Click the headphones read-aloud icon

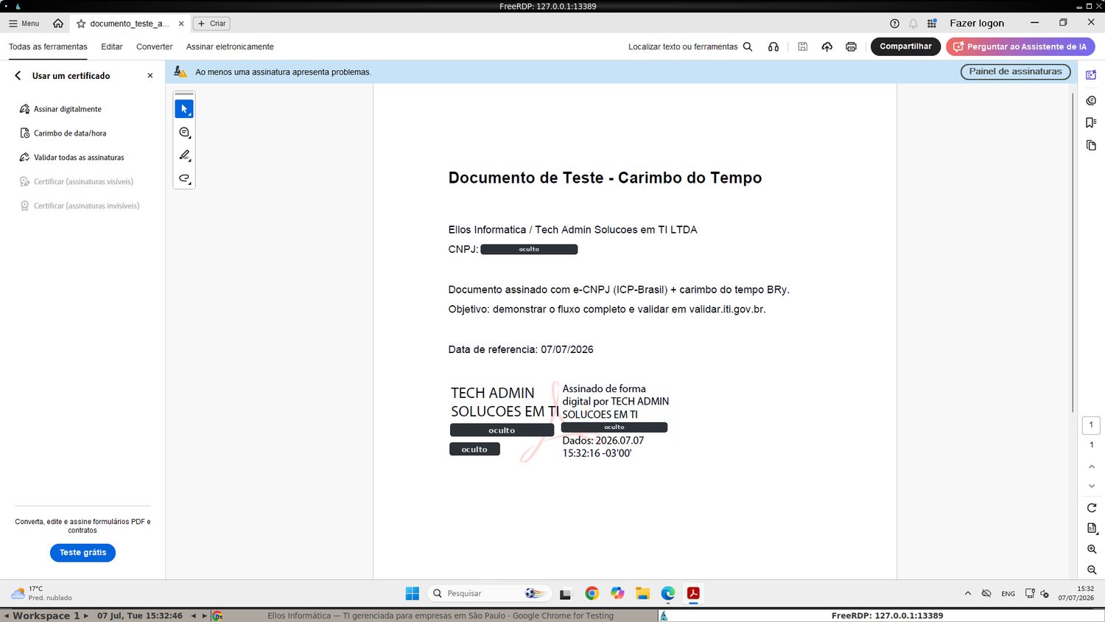pos(773,46)
